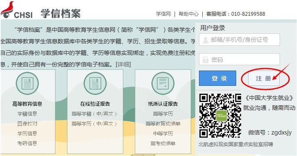Open 高等学历 under 纸质认证报告

pyautogui.click(x=163, y=114)
